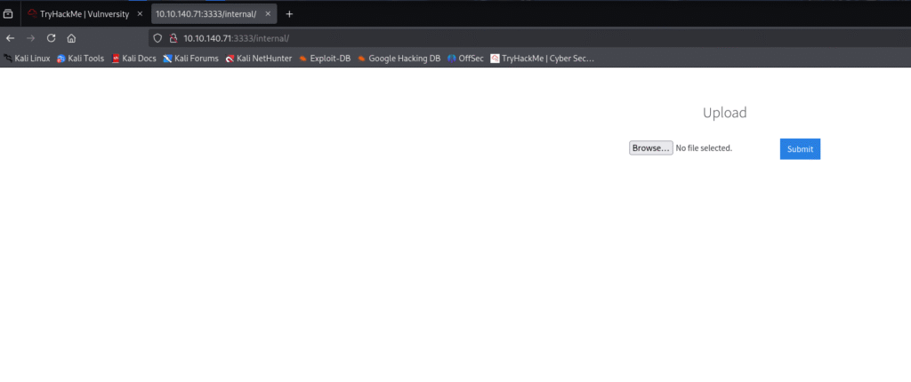Click the shield tracking protection icon
911x382 pixels.
pyautogui.click(x=158, y=38)
